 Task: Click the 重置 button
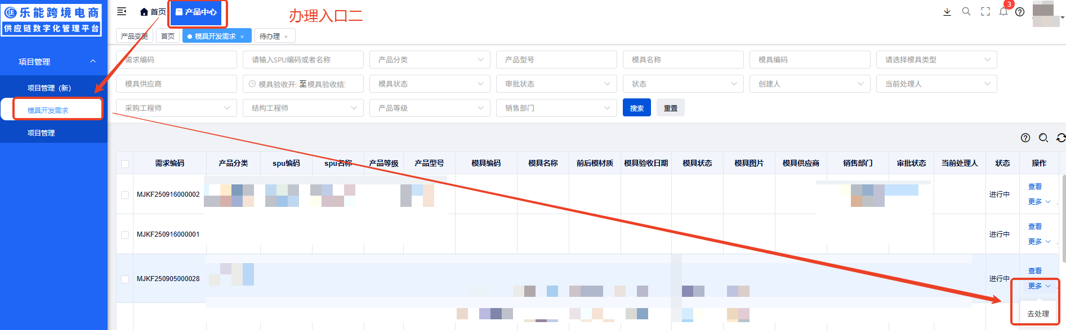click(671, 108)
